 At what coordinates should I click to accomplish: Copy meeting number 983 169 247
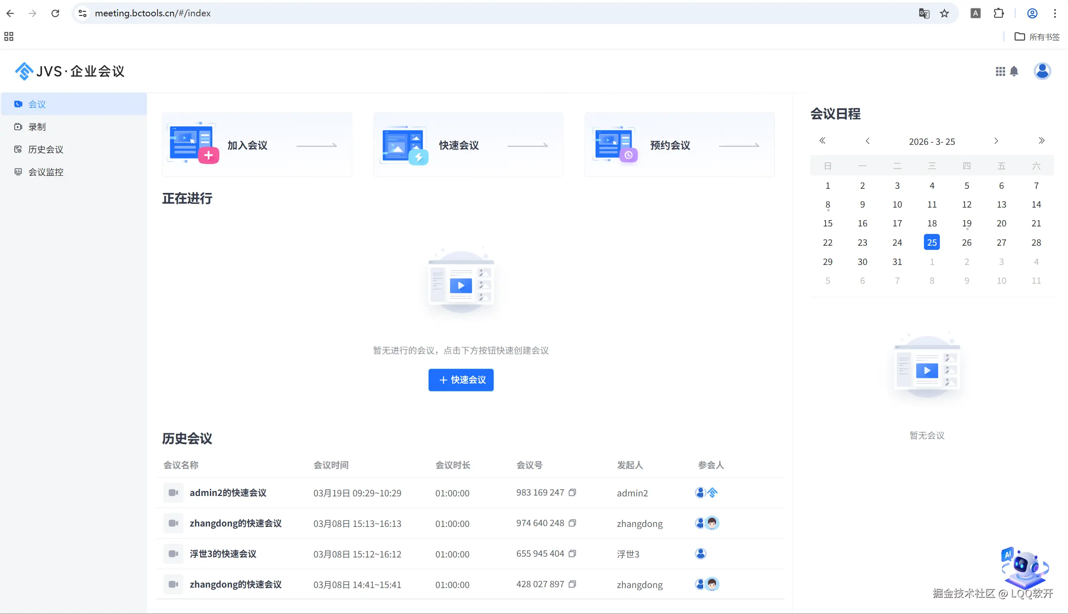(572, 493)
